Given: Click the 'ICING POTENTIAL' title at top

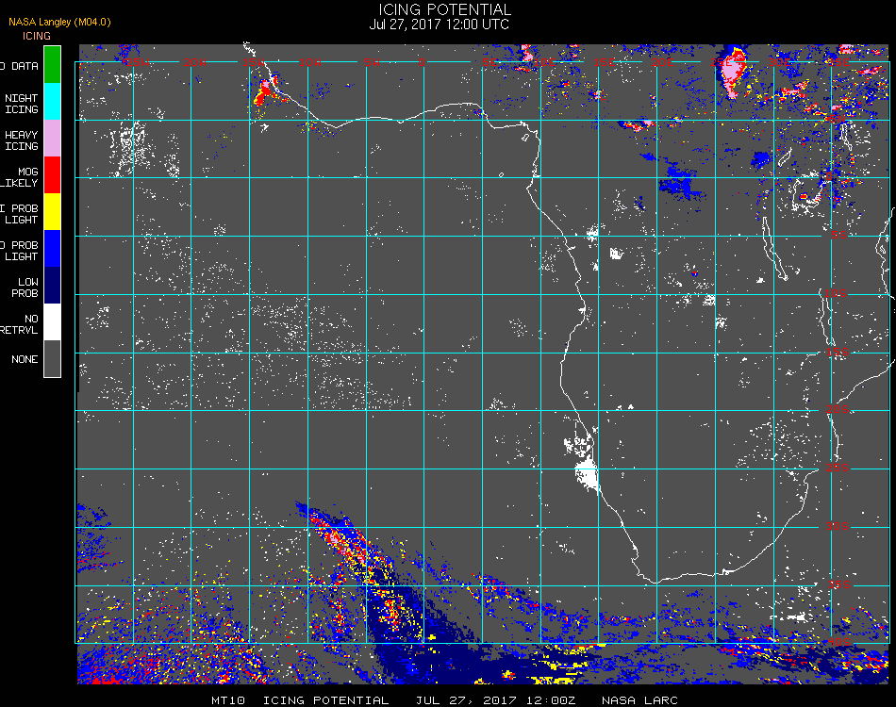Looking at the screenshot, I should point(444,9).
